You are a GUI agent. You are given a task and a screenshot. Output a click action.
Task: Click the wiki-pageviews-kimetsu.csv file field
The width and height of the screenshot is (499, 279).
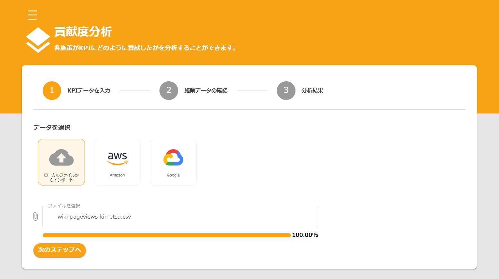[x=180, y=217]
